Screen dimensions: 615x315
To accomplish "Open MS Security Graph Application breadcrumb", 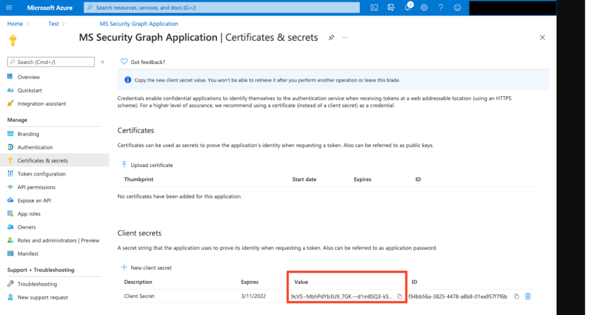I will click(139, 24).
